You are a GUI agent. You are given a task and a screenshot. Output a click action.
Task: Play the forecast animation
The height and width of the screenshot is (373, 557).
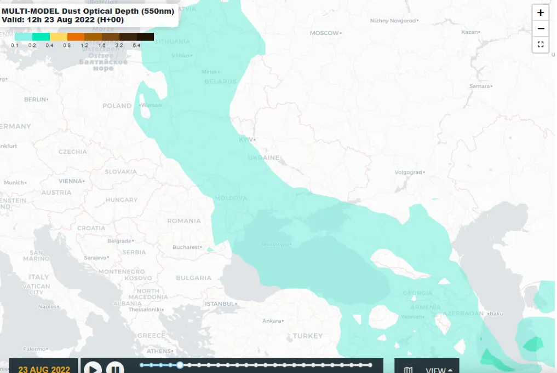click(x=93, y=368)
